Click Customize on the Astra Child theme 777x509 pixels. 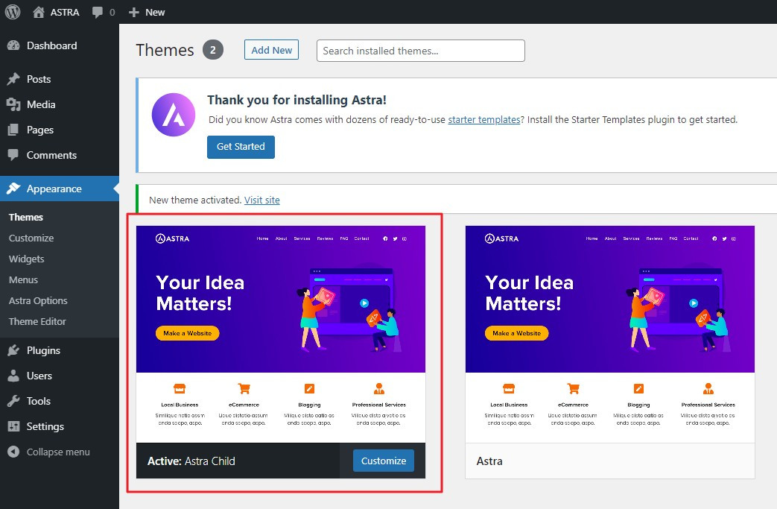384,461
